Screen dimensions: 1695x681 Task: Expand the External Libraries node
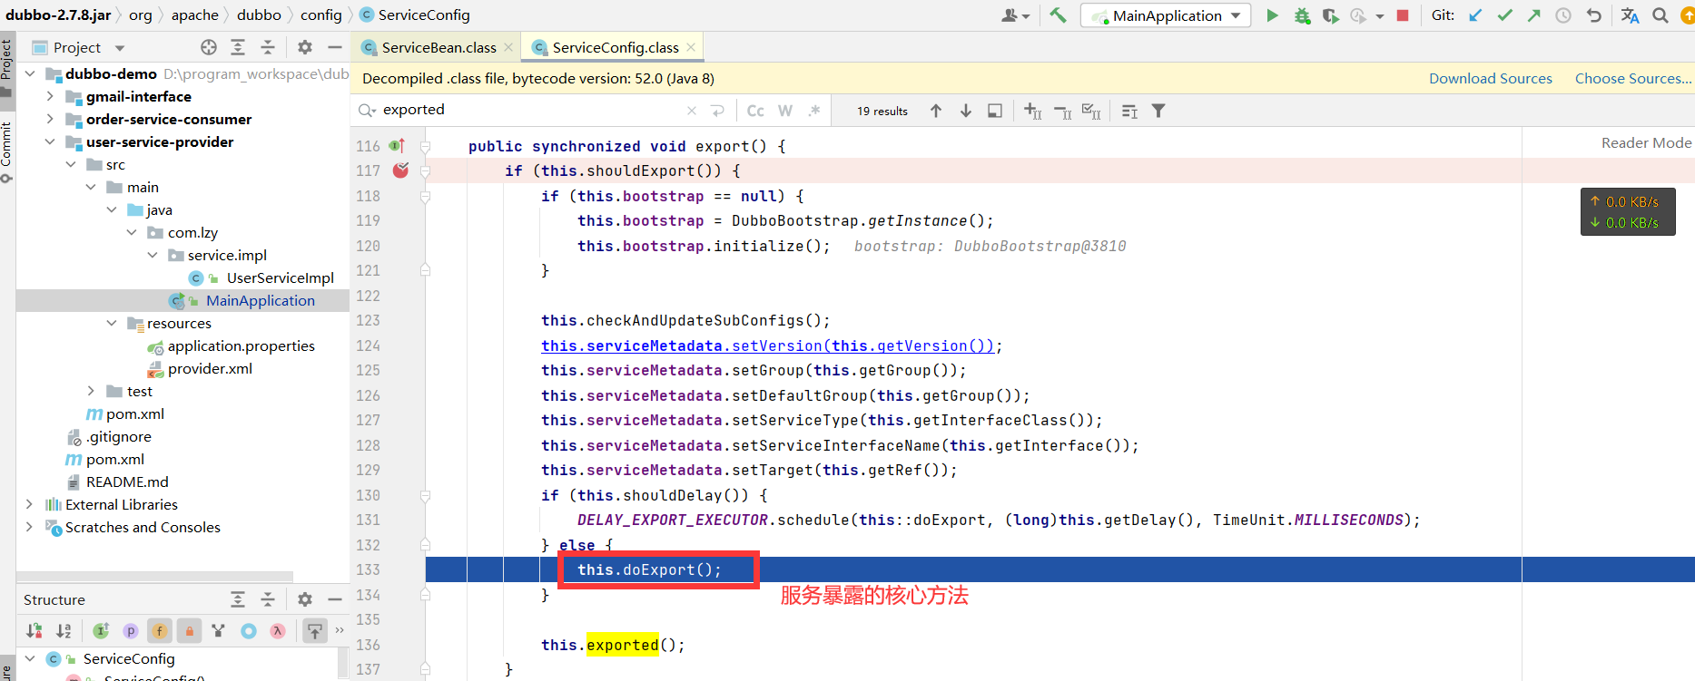29,504
